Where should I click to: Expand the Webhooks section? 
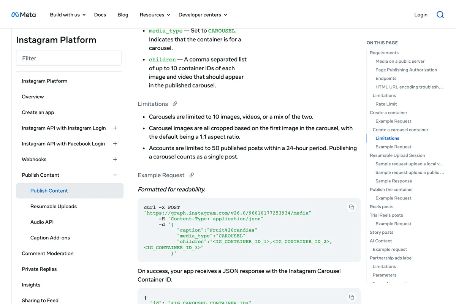point(115,159)
